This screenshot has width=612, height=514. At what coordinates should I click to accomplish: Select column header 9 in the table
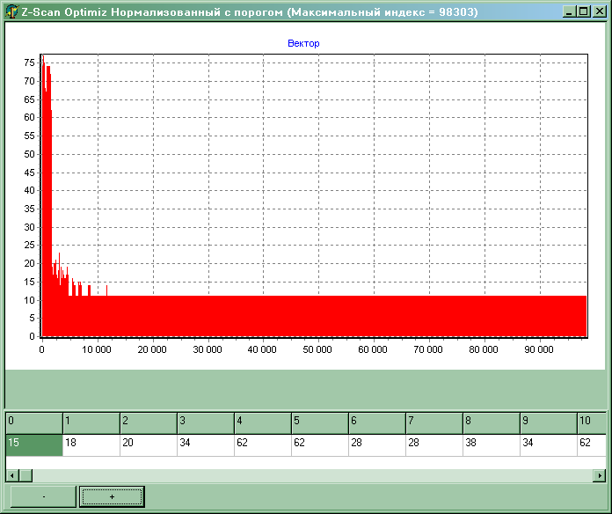(549, 423)
